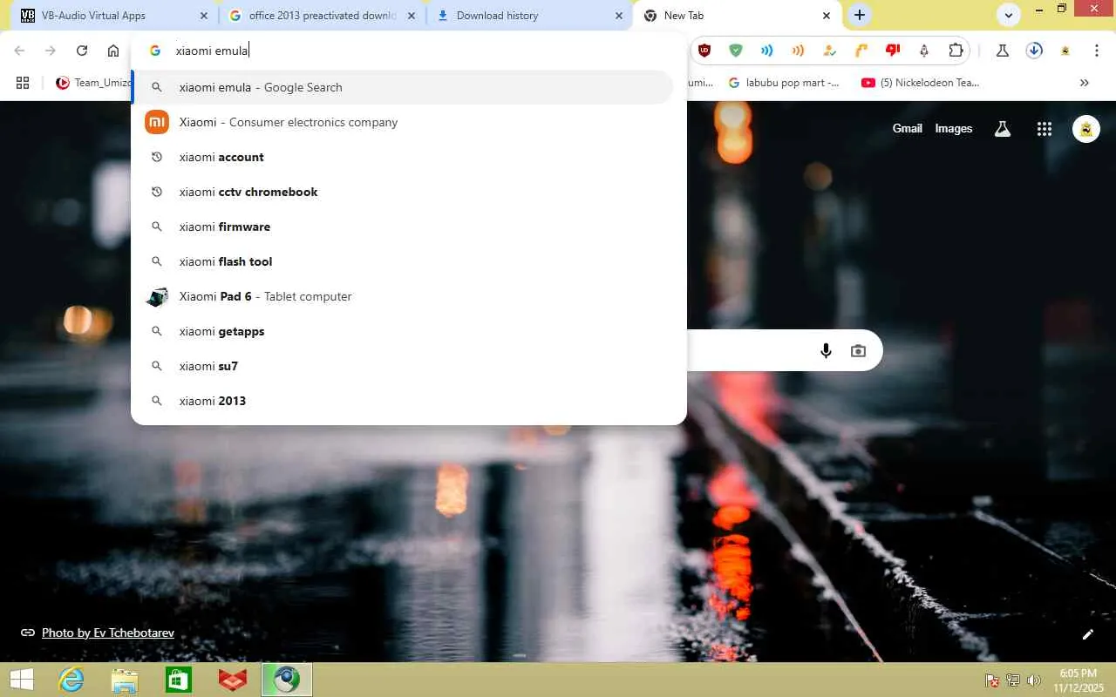Open the Chrome three-dot menu
Screen dimensions: 1116x697
click(1097, 51)
